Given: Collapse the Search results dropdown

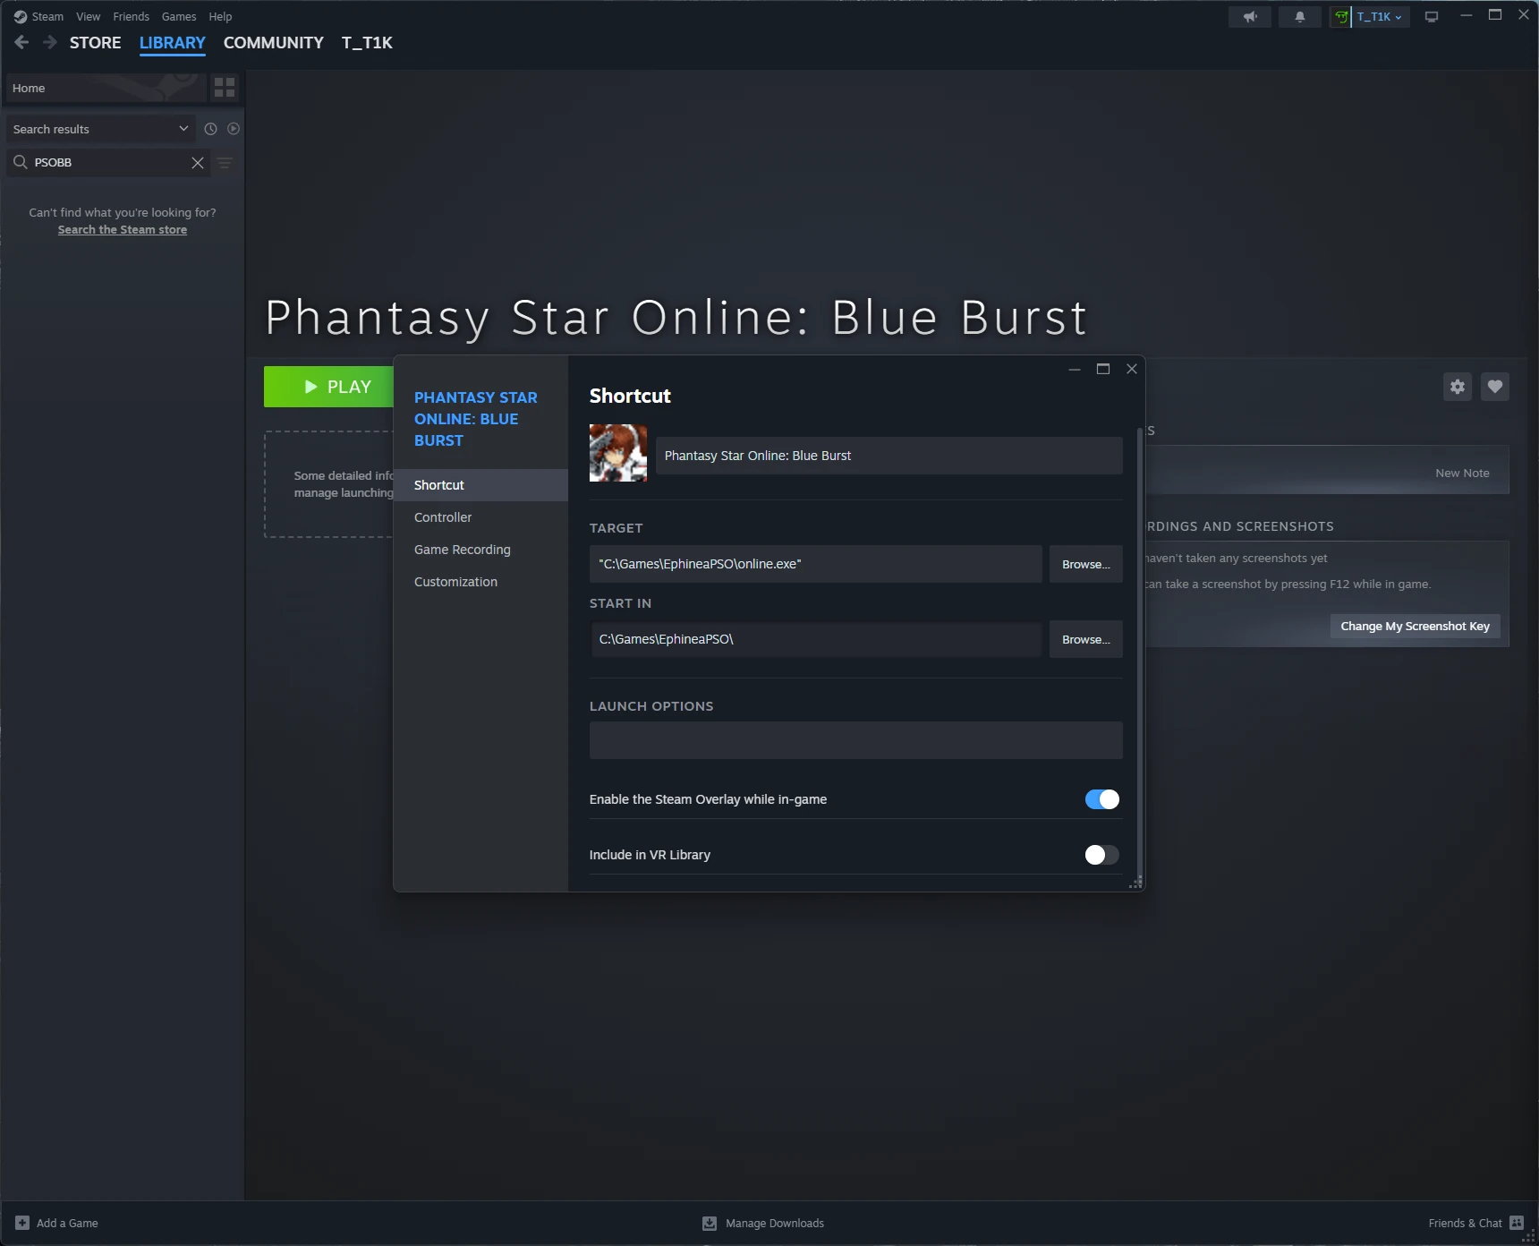Looking at the screenshot, I should tap(183, 128).
